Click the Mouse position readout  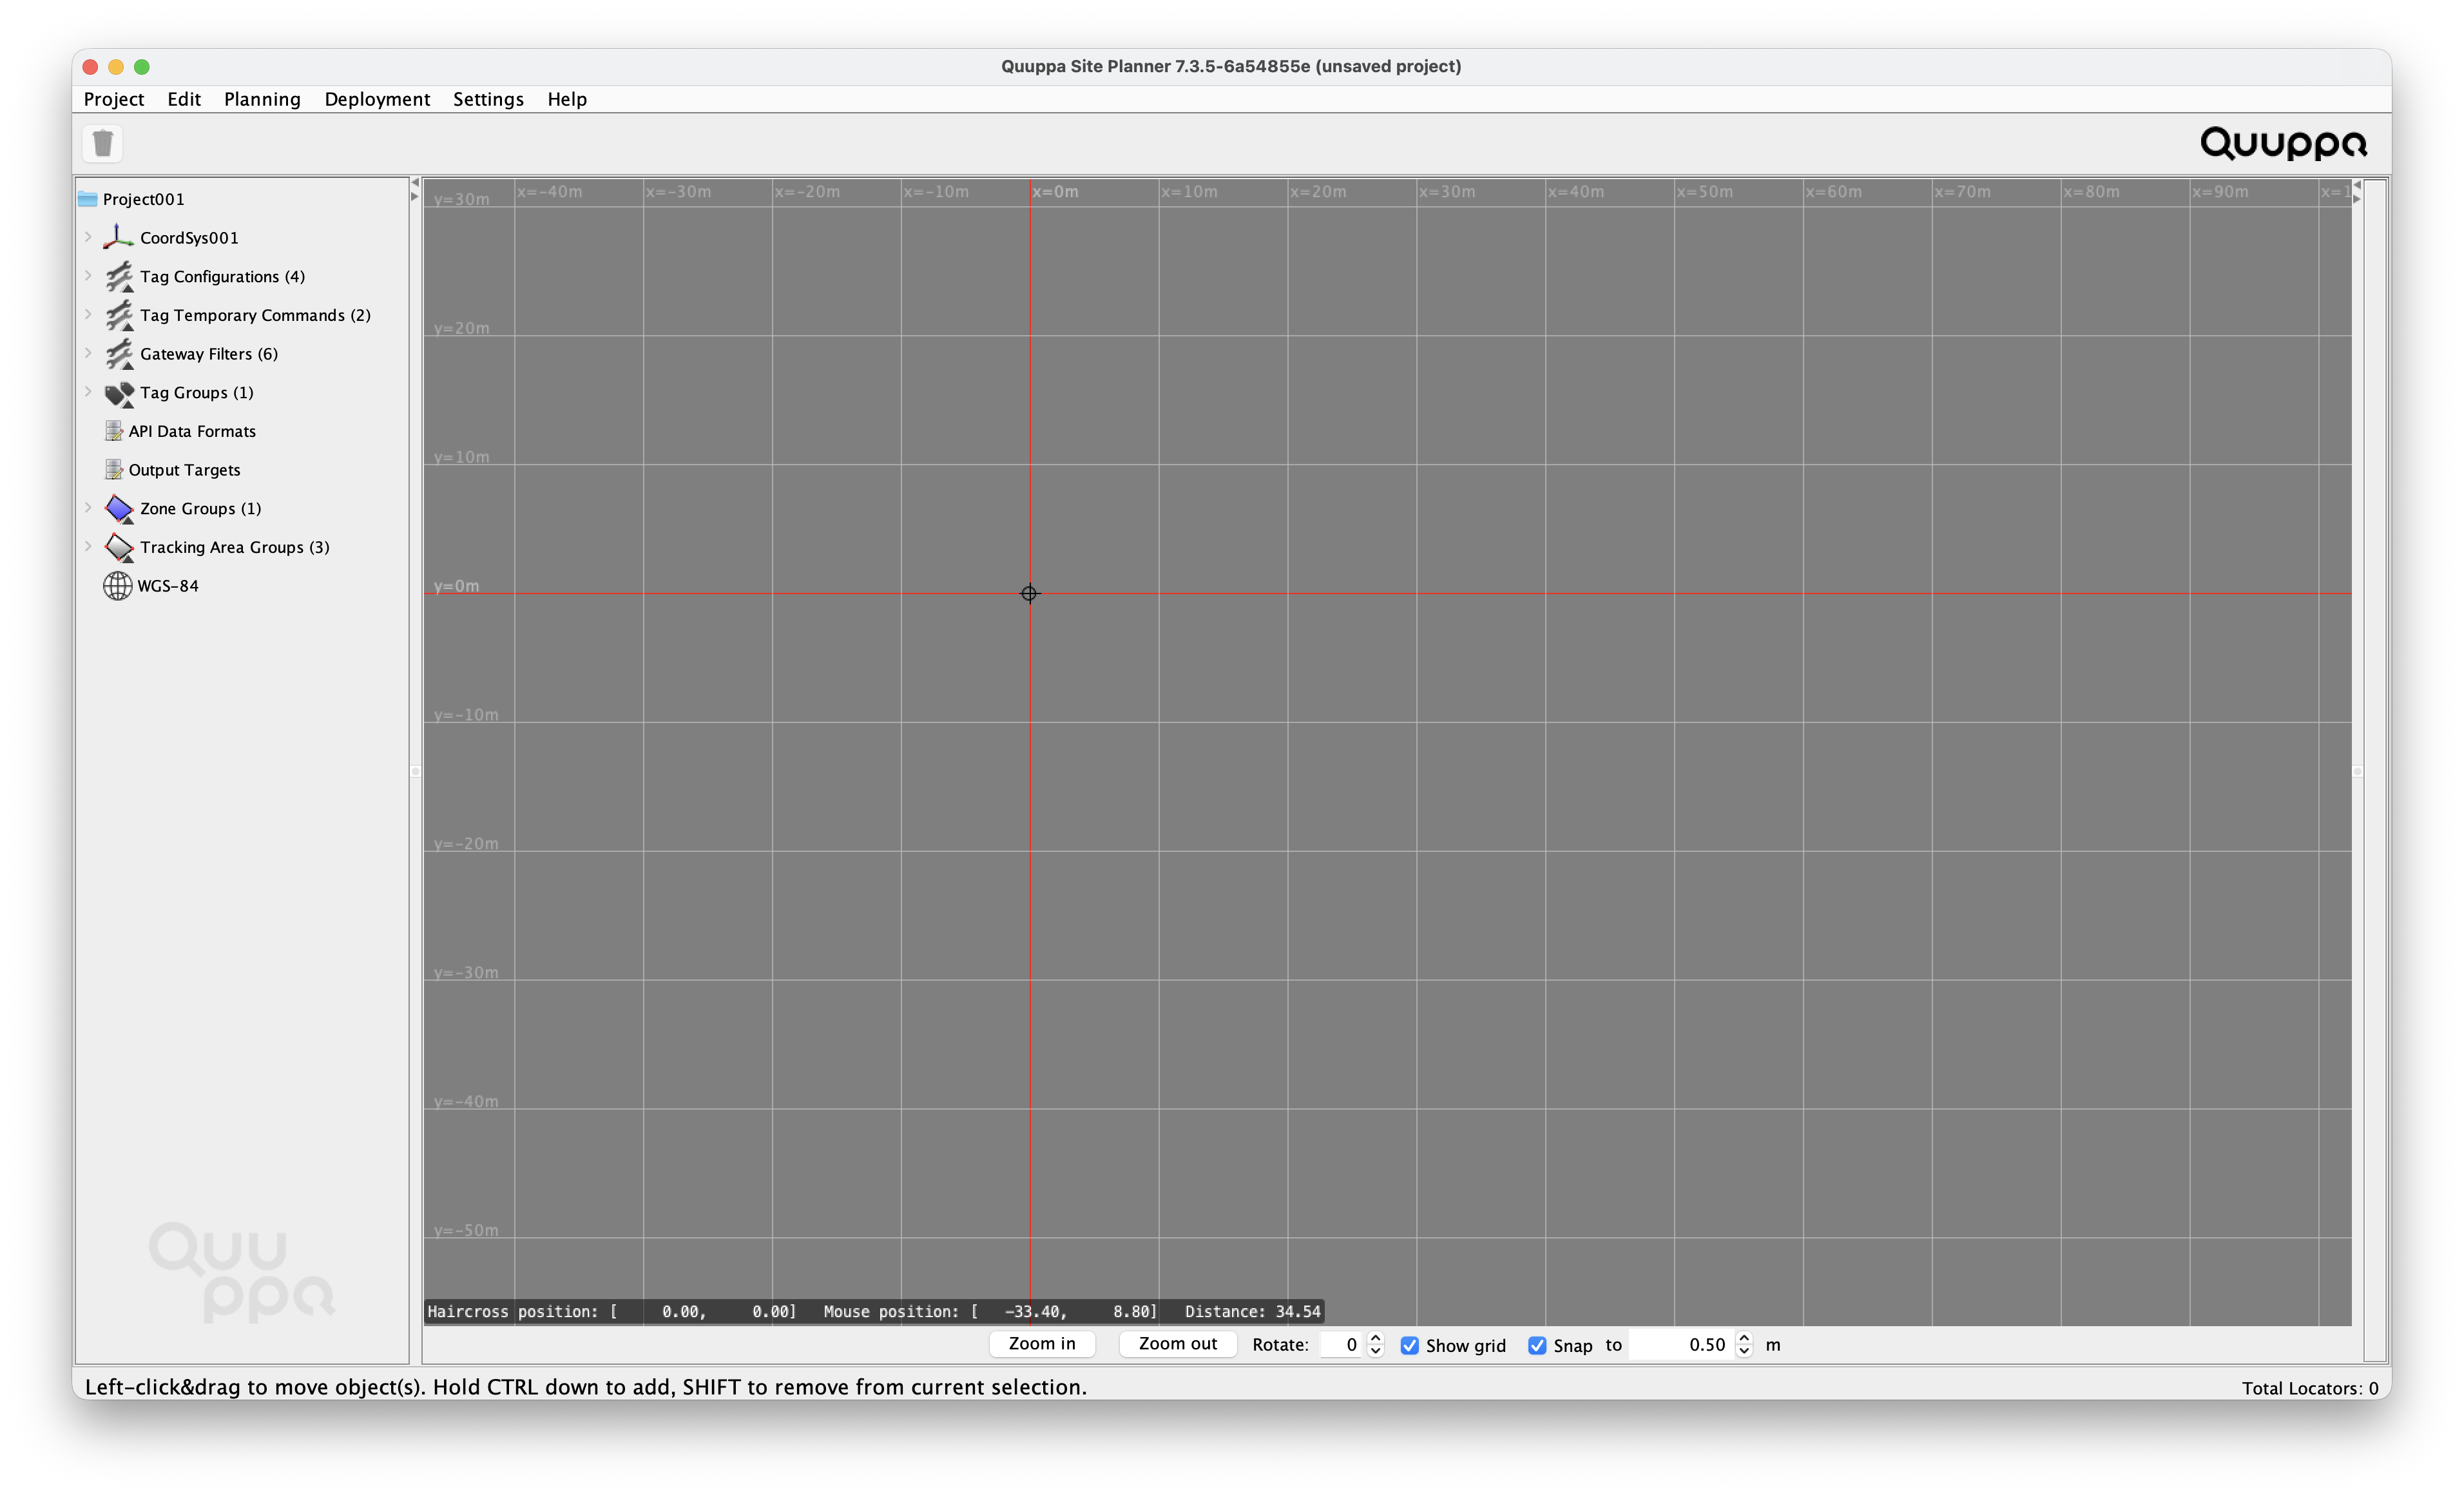[x=990, y=1312]
